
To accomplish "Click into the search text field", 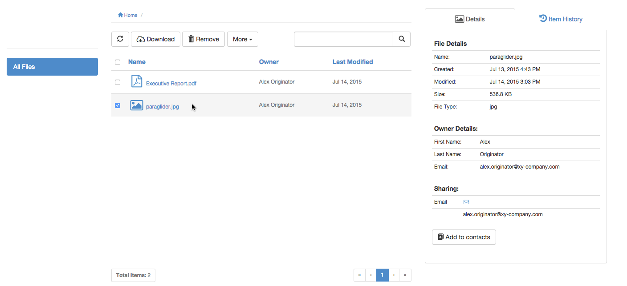I will [343, 39].
